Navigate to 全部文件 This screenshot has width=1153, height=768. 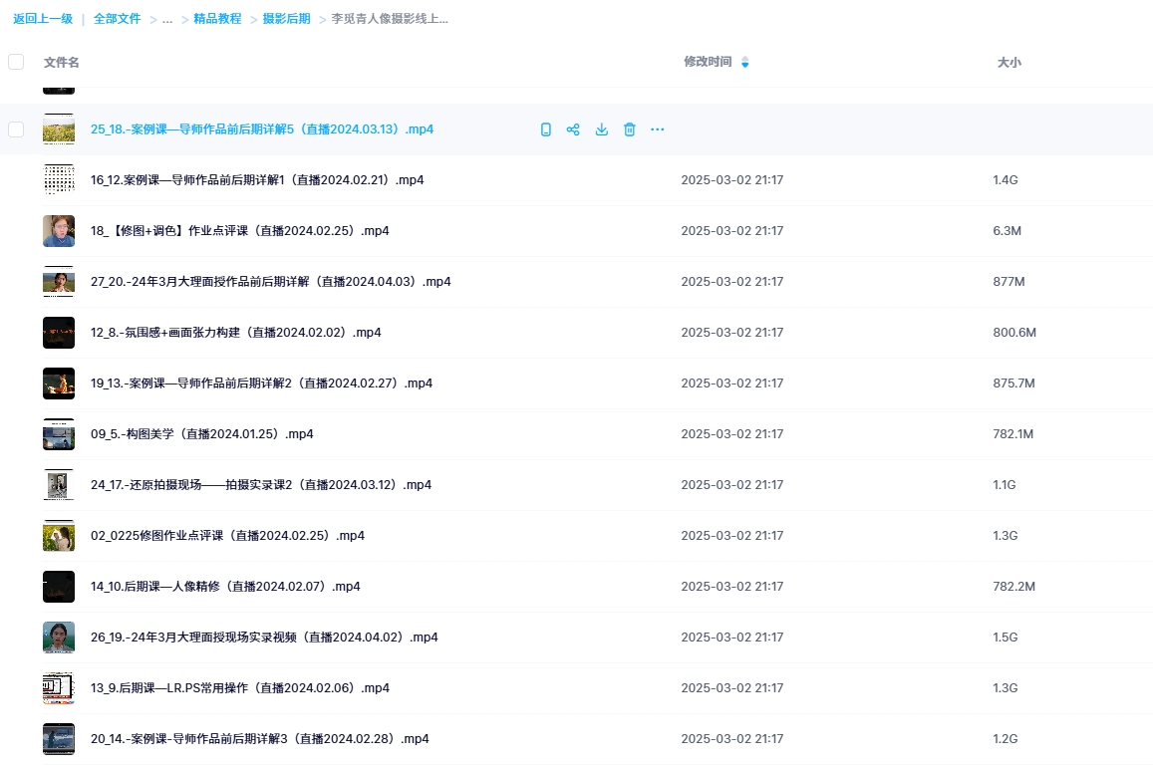[x=118, y=18]
